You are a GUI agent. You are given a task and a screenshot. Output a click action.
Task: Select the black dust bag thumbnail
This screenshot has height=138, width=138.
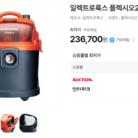pos(29,123)
